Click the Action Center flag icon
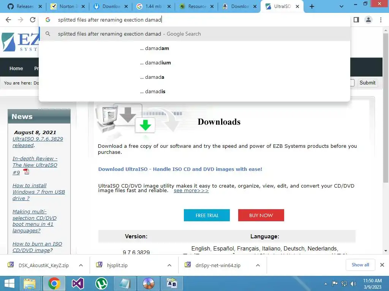Image resolution: width=389 pixels, height=291 pixels. coord(335,283)
